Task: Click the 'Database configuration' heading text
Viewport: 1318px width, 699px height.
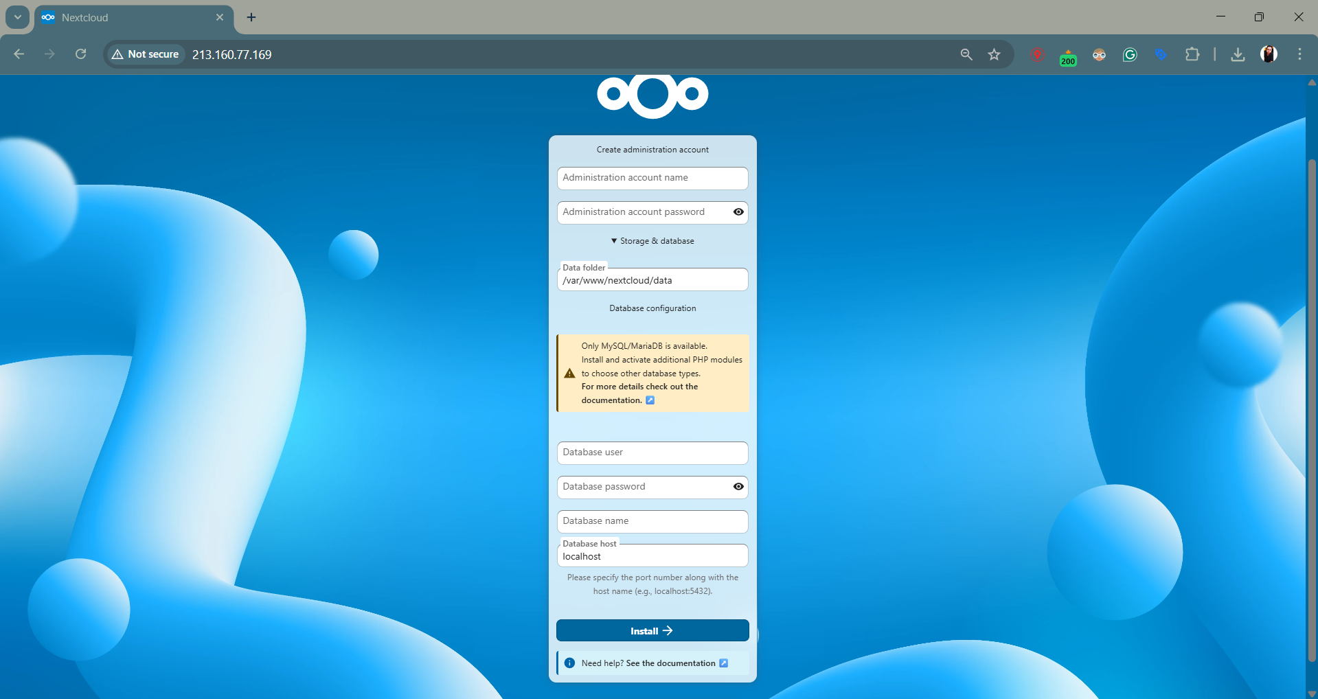Action: coord(652,308)
